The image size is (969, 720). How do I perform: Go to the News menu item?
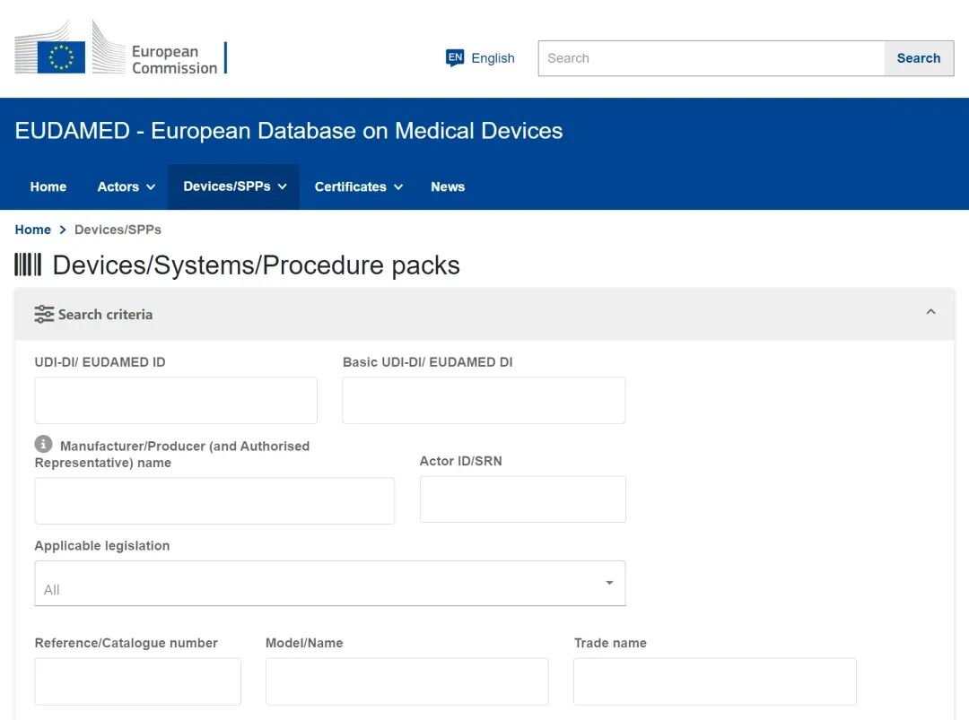click(447, 187)
